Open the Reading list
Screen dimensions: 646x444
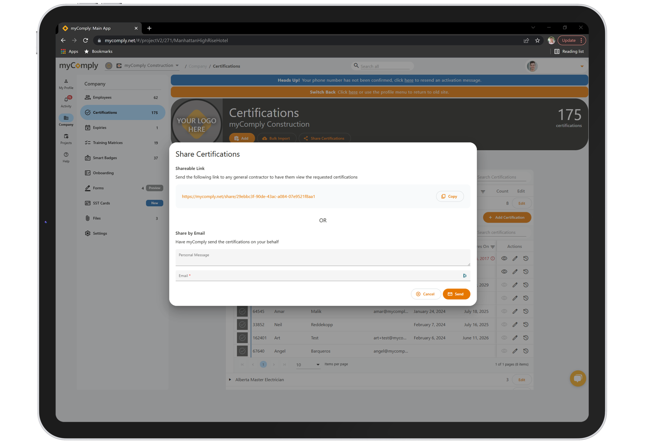[x=569, y=51]
